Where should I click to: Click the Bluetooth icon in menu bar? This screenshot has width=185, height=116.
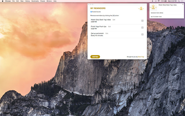(x=156, y=1)
